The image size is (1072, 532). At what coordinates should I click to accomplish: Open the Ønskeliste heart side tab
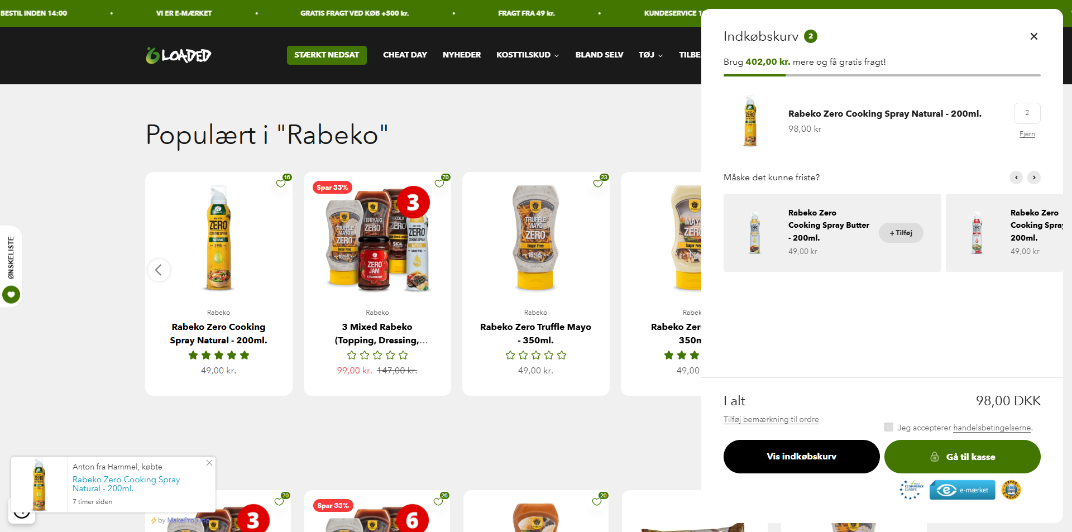click(11, 294)
